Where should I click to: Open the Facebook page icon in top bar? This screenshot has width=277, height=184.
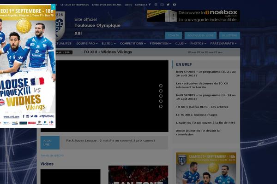150,5
